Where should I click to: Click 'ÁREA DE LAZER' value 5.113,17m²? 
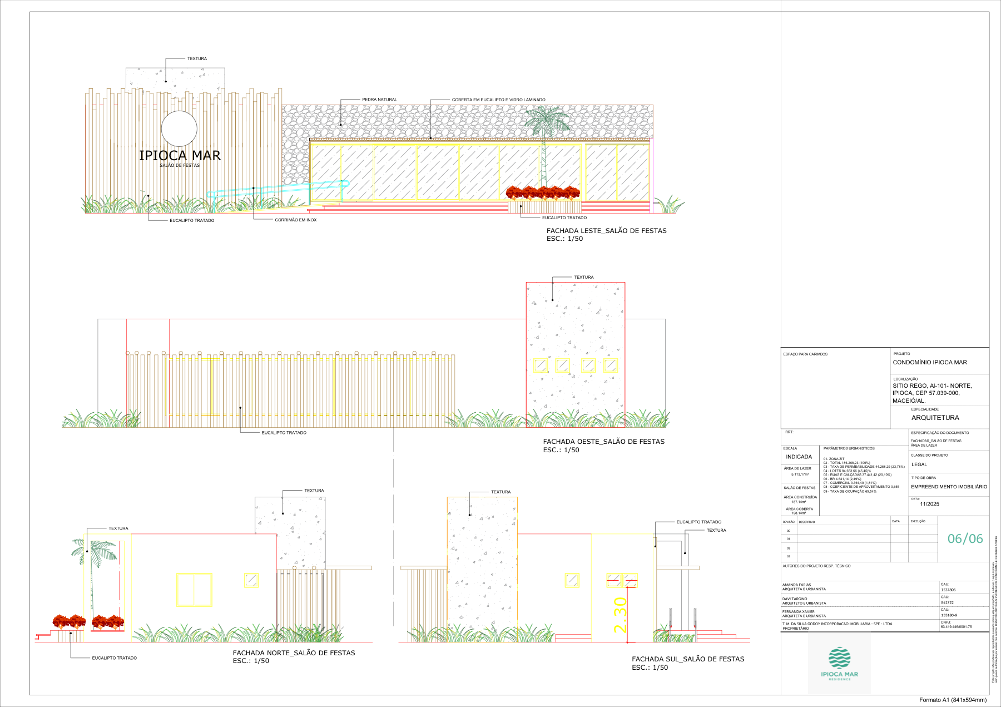[x=800, y=474]
